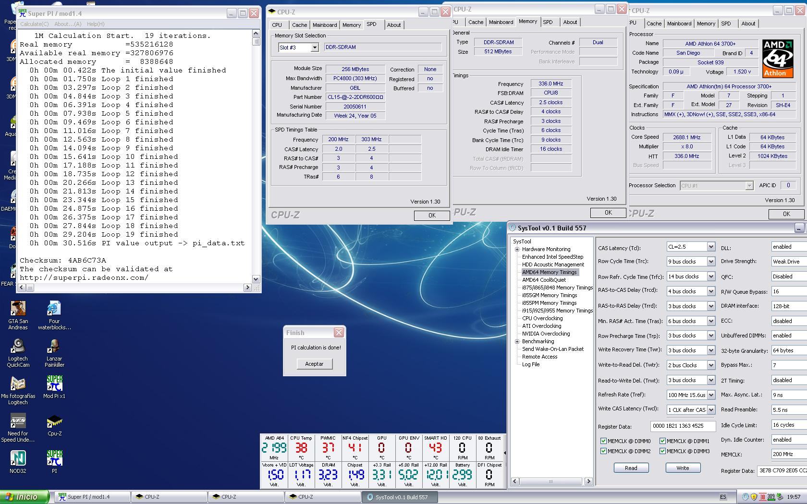Open the Logitech QuickCam desktop icon
Screen dimensions: 807x504
(18, 347)
